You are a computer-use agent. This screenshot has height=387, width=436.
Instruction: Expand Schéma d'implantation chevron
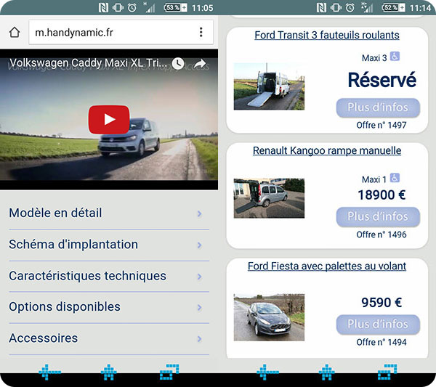click(199, 245)
